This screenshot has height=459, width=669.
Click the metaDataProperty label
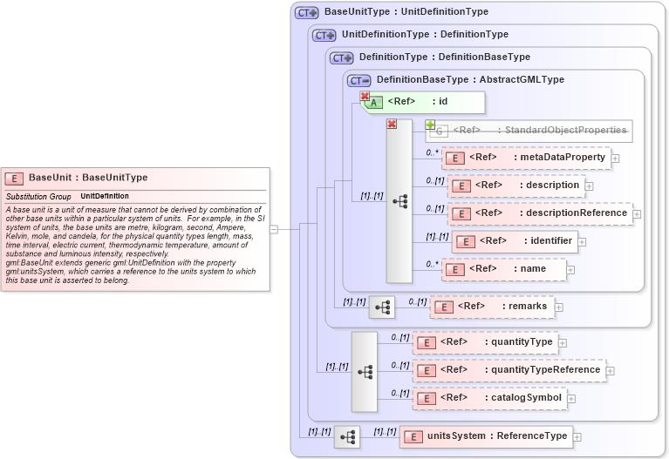pyautogui.click(x=563, y=158)
